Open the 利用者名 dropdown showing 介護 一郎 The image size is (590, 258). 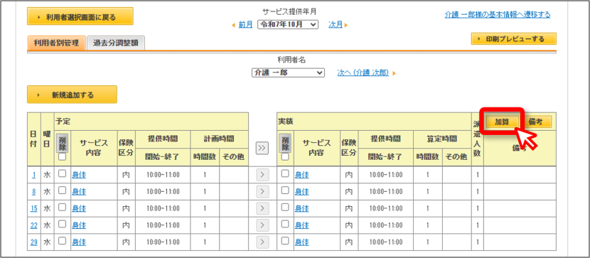pos(288,72)
